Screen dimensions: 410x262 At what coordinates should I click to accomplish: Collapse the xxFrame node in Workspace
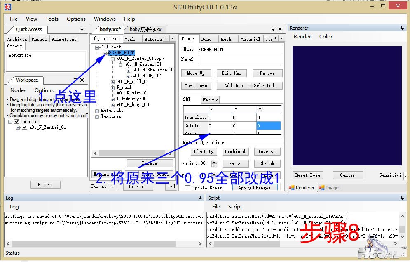point(10,122)
